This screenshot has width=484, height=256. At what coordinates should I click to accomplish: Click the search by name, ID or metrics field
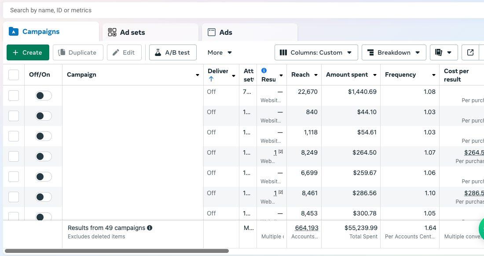click(220, 10)
